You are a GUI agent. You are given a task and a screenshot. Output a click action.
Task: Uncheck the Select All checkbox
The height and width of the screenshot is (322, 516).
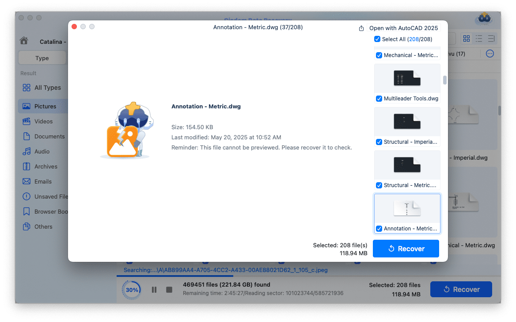click(377, 39)
